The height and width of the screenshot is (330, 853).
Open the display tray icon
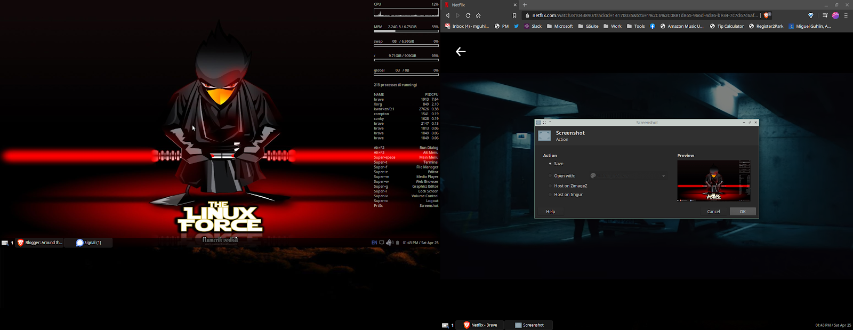[x=382, y=243]
